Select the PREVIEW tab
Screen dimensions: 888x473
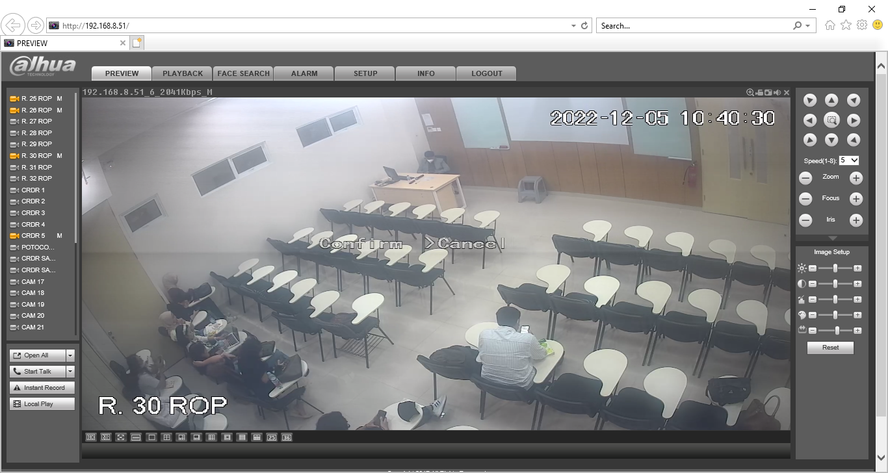[x=122, y=73]
